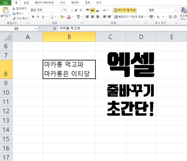Image resolution: width=187 pixels, height=161 pixels.
Task: Open the text orientation tool
Action: 105,10
